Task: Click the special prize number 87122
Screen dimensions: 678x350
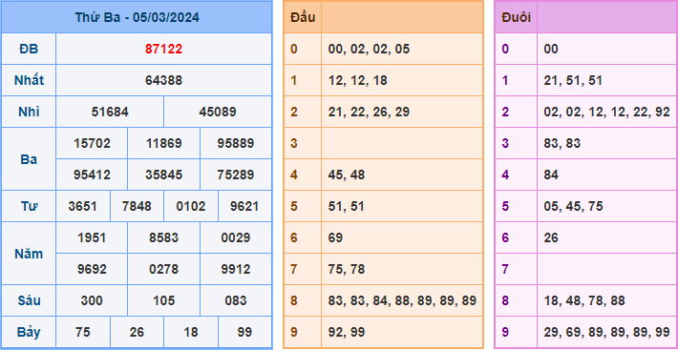Action: 163,50
